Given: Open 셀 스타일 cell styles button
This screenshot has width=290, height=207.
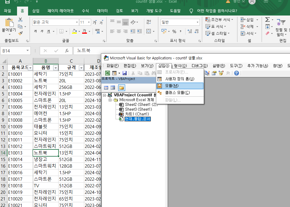Looking at the screenshot, I should [217, 33].
